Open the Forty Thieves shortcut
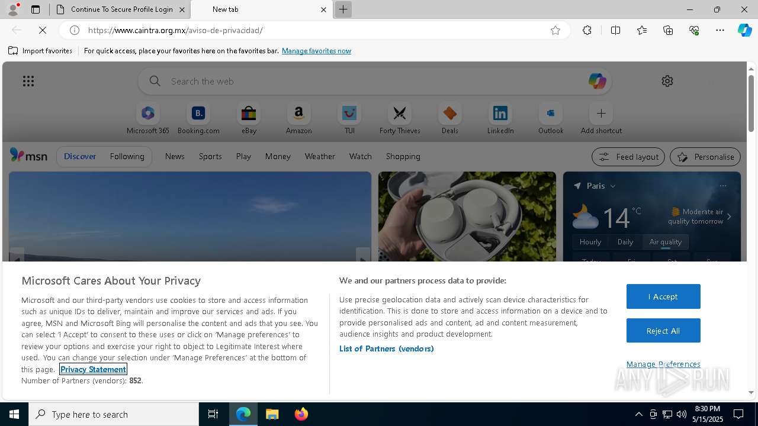The image size is (758, 426). tap(400, 119)
